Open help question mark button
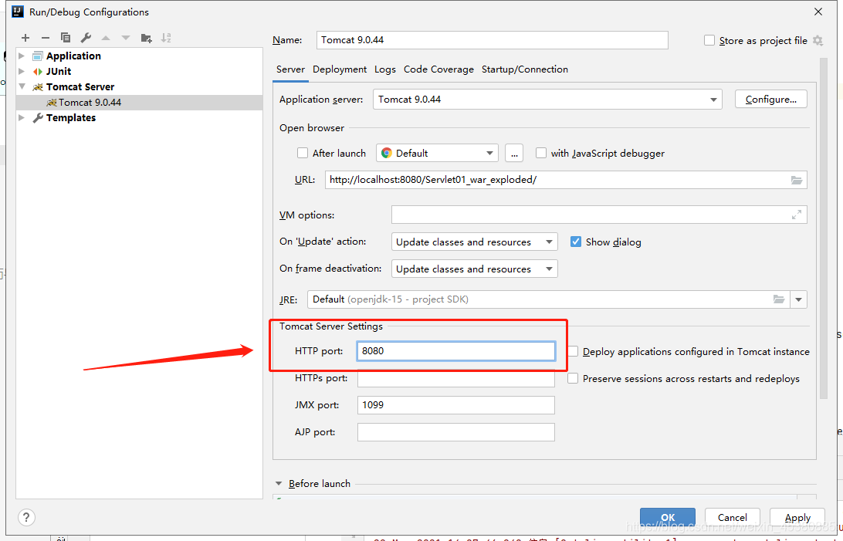This screenshot has height=541, width=843. [26, 517]
